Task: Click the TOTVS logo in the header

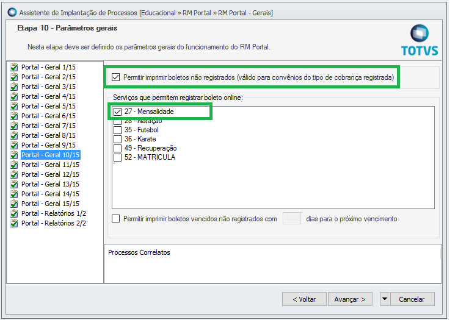Action: coord(420,40)
